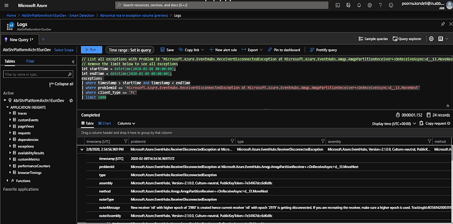
Task: Collapse the tables side panel with chevrons
Action: (73, 62)
